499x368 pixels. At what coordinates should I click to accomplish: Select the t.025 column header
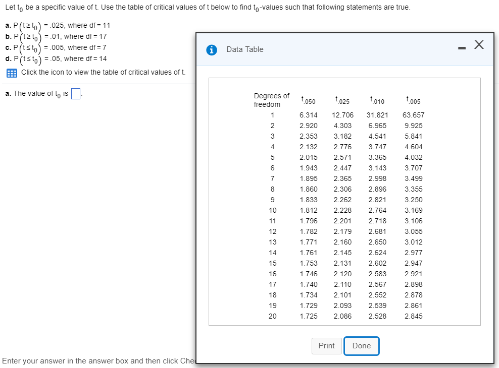point(341,99)
